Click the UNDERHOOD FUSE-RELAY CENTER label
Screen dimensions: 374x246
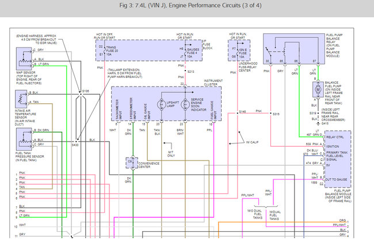248,67
